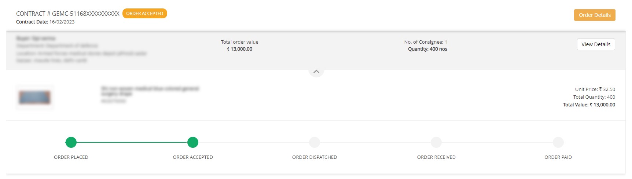Click the green progress line between steps
632x179 pixels.
pyautogui.click(x=132, y=142)
